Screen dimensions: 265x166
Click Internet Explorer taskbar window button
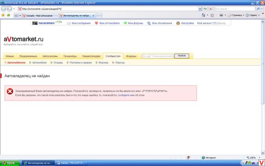(39, 163)
